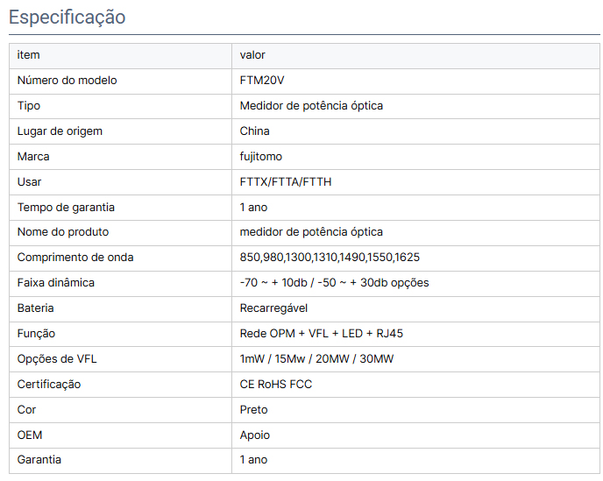Select the Tempo de garantia label
This screenshot has height=481, width=603.
click(x=66, y=208)
